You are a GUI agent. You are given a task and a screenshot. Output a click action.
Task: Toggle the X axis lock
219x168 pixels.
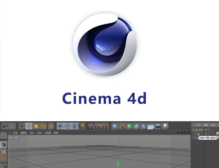(x=60, y=126)
